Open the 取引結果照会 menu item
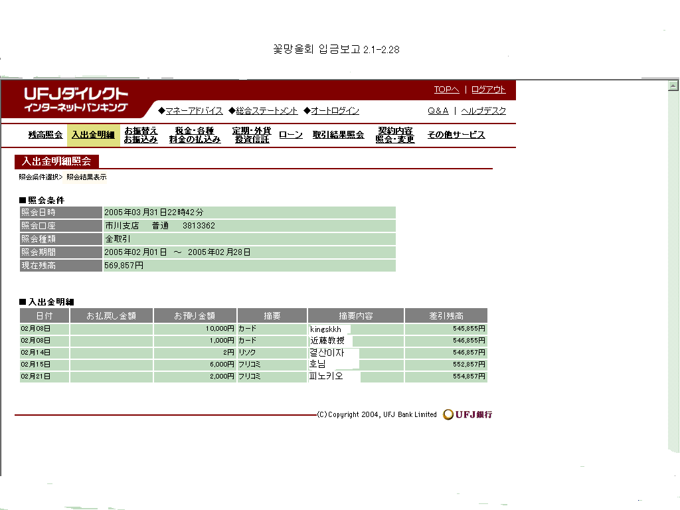This screenshot has width=680, height=510. pos(338,135)
